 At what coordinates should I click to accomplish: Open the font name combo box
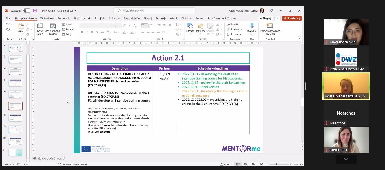pyautogui.click(x=96, y=26)
